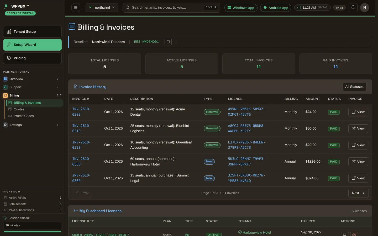Image resolution: width=378 pixels, height=236 pixels.
Task: Click the RES-NWDEMO01 reseller code
Action: click(x=146, y=42)
